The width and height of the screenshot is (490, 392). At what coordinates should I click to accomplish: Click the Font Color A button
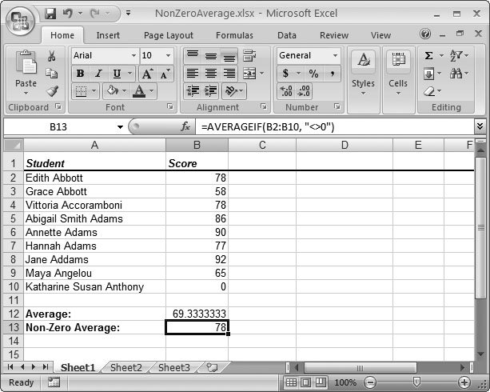coord(139,91)
